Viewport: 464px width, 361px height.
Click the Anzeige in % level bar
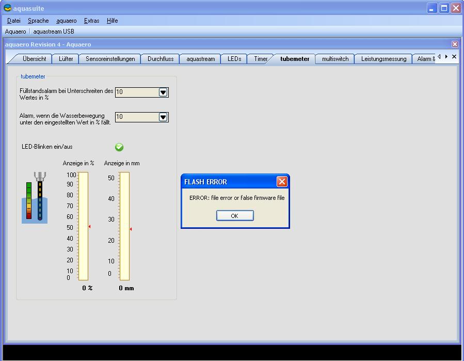83,226
